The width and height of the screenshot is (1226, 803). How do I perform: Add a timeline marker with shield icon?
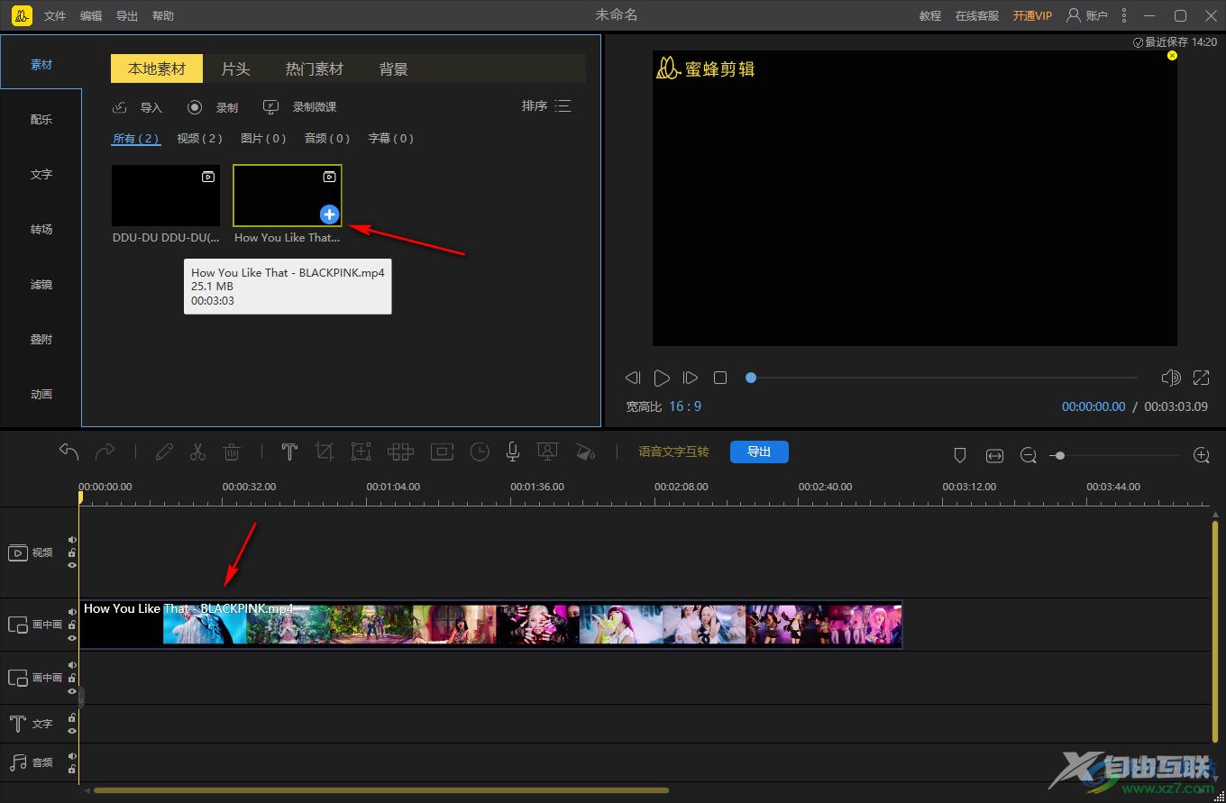click(x=960, y=456)
